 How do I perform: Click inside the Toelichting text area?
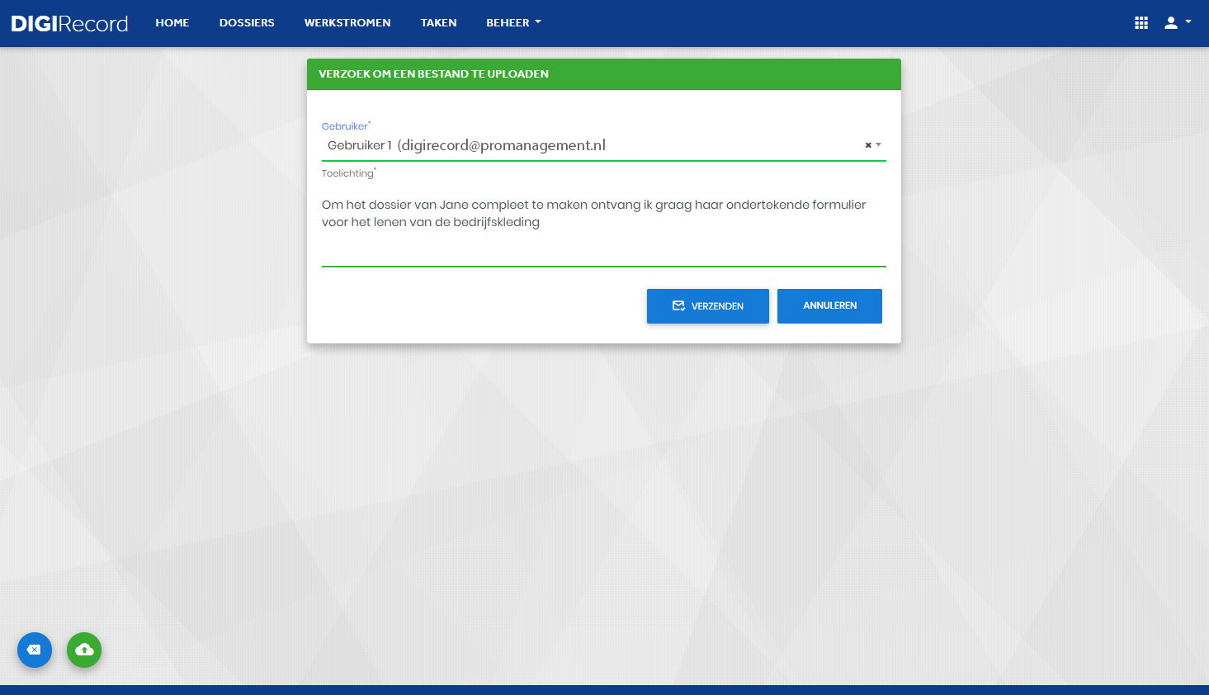603,225
